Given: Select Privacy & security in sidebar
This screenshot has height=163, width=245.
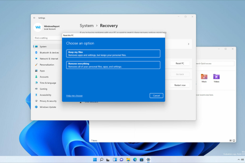Looking at the screenshot, I should (x=49, y=101).
